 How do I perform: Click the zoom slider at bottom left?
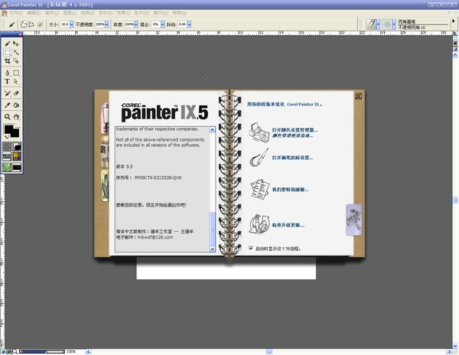[x=42, y=351]
